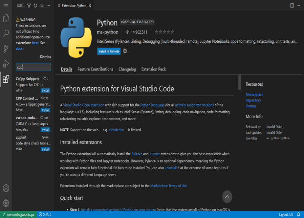
Task: Open the Marketplace Terms of Use link
Action: (169, 185)
